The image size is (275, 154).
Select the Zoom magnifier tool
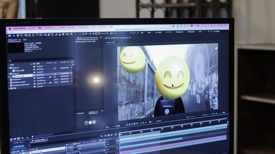pyautogui.click(x=21, y=35)
